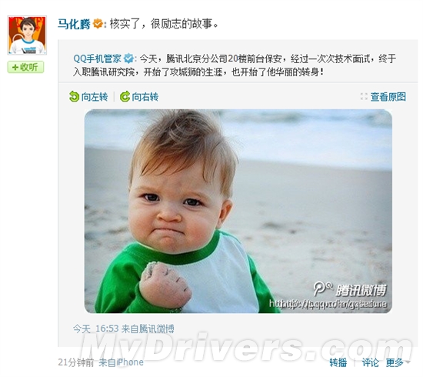Open the 更多 menu
423x377 pixels.
point(395,362)
